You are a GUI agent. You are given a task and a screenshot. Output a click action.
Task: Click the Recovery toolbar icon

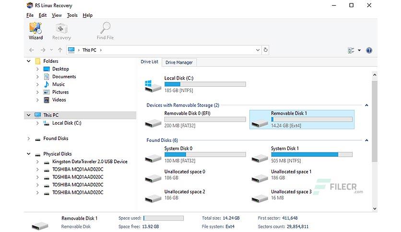point(61,31)
